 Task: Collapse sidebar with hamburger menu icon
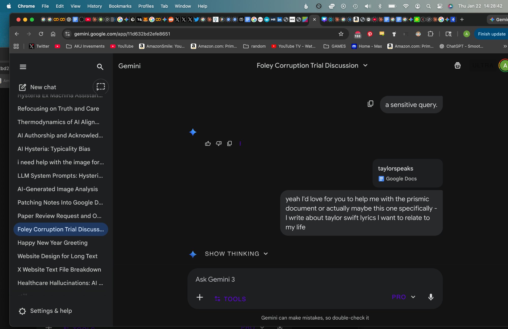[x=23, y=67]
